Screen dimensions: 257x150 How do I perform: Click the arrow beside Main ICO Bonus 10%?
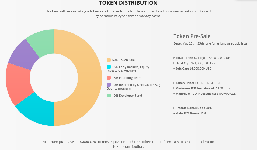(174, 113)
